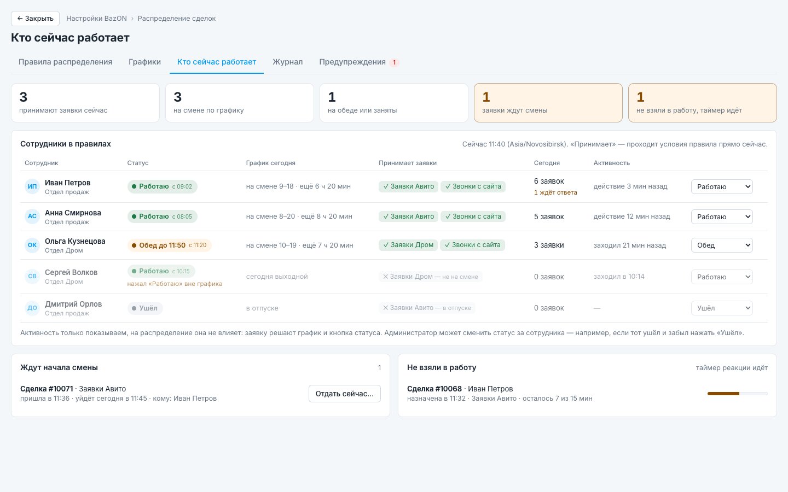
Task: Click the 'на обеде или заняты' stat card
Action: (394, 103)
